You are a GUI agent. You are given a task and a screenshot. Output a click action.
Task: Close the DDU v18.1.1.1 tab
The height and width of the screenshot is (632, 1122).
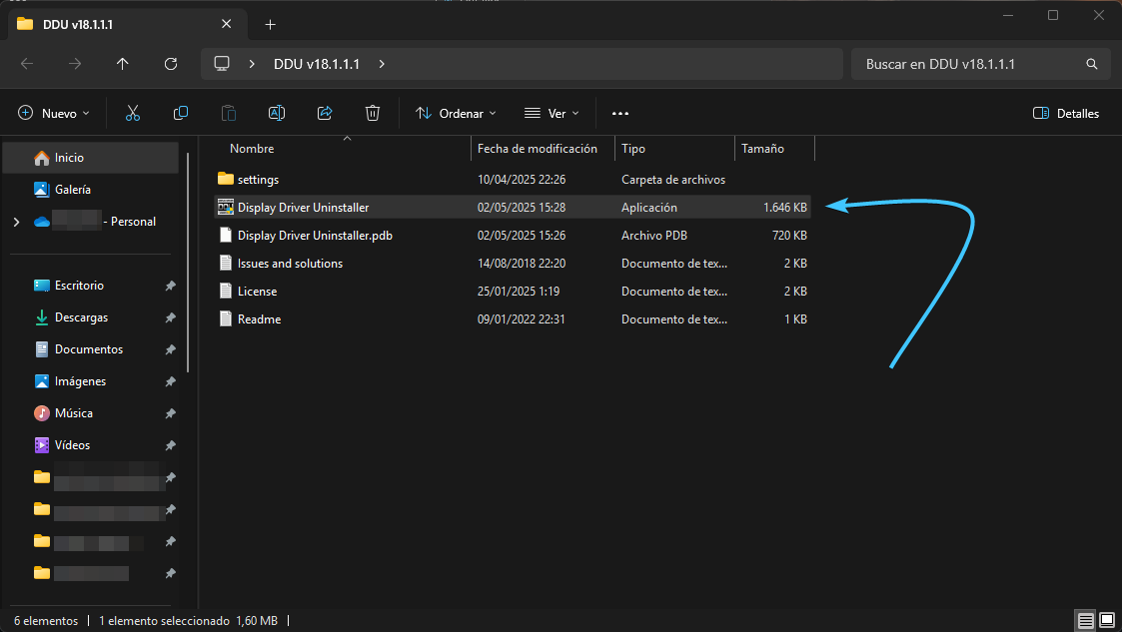tap(226, 24)
